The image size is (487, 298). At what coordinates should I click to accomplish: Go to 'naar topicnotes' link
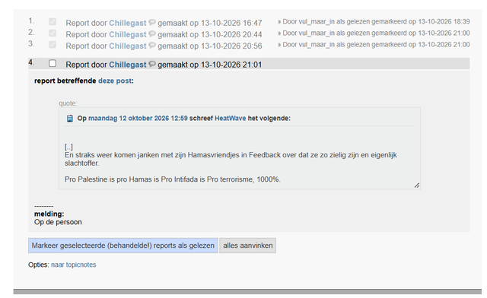tap(74, 265)
